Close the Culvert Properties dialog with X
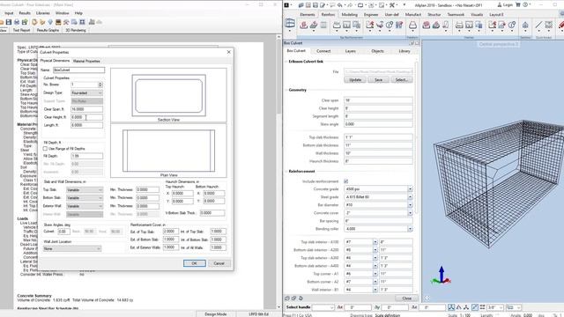 tap(229, 52)
